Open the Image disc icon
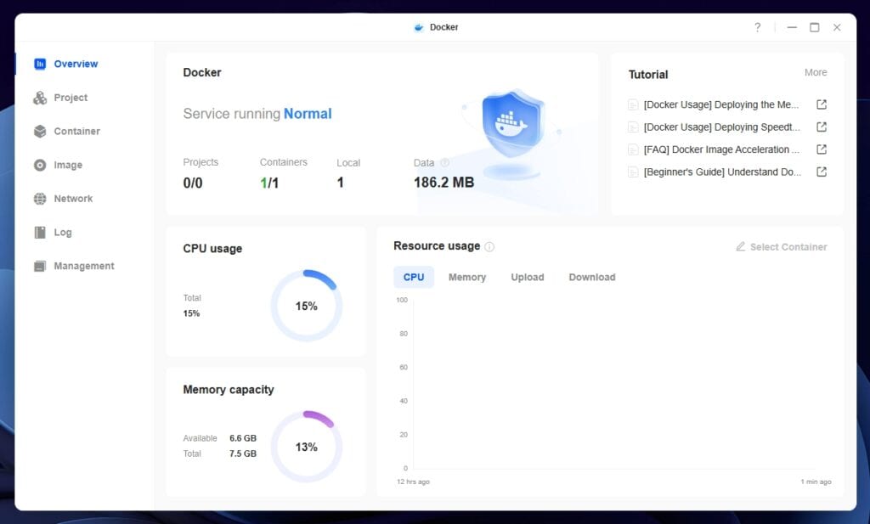The width and height of the screenshot is (870, 524). pyautogui.click(x=40, y=166)
